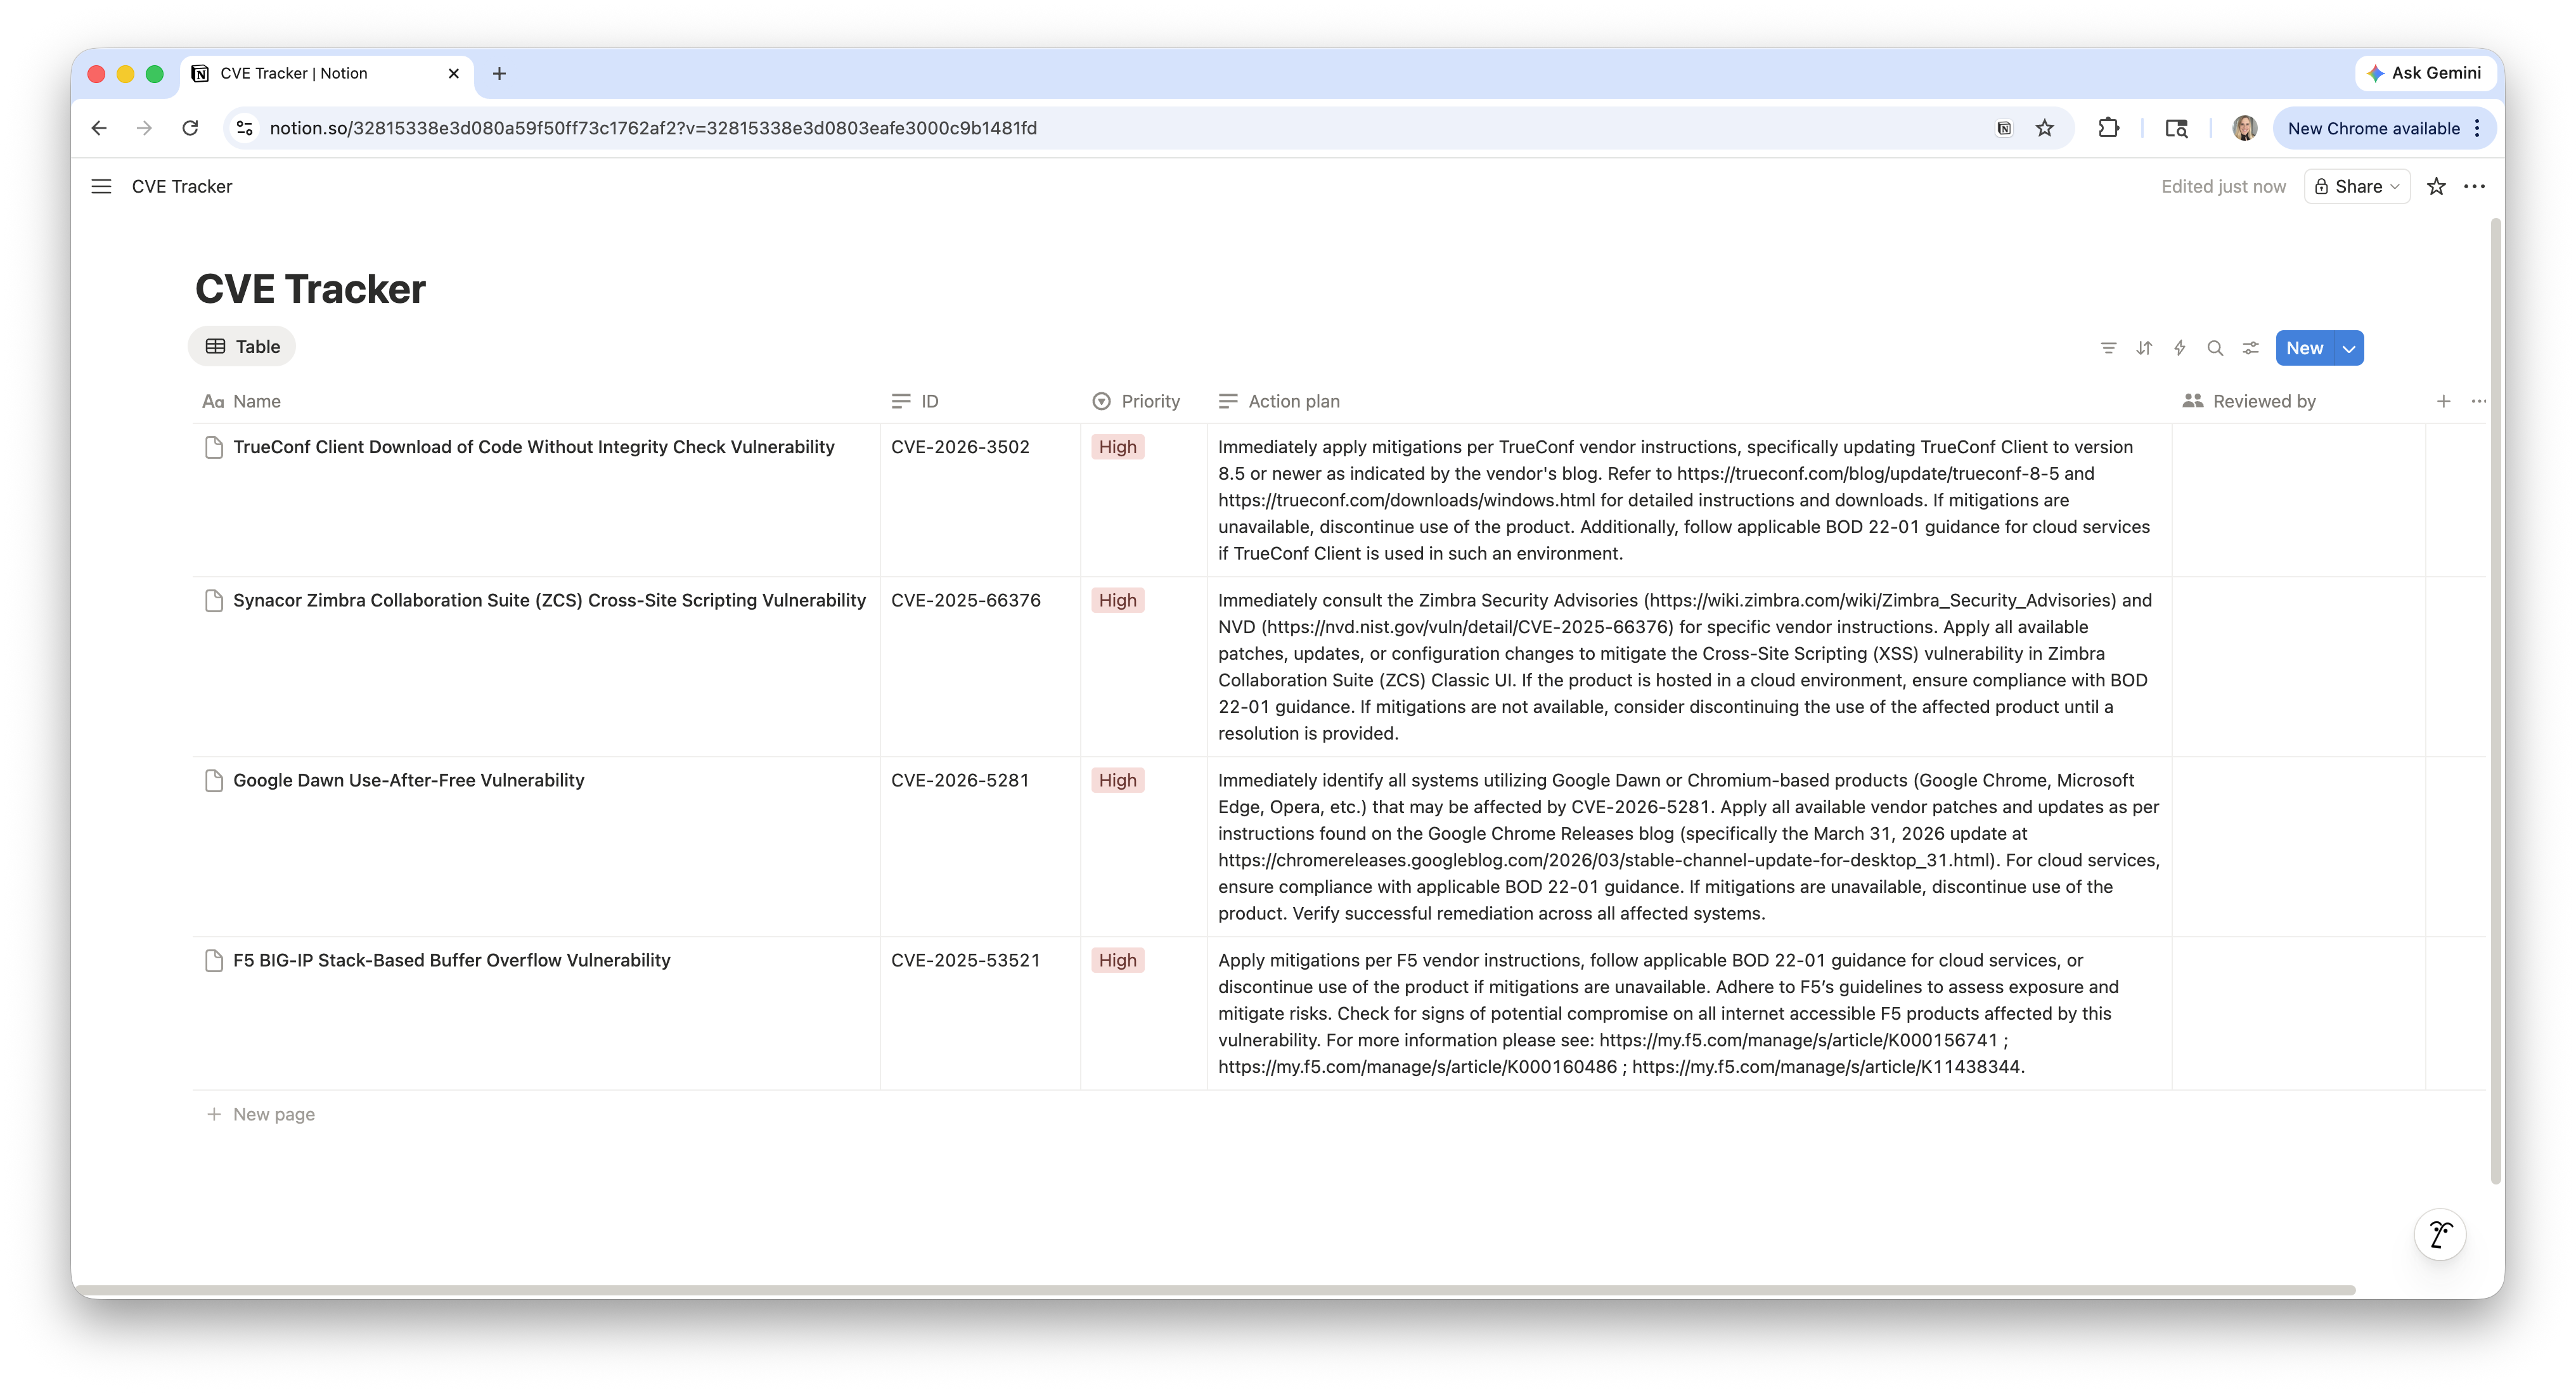Image resolution: width=2576 pixels, height=1393 pixels.
Task: Open Priority dropdown for CVE-2025-66376
Action: 1117,600
